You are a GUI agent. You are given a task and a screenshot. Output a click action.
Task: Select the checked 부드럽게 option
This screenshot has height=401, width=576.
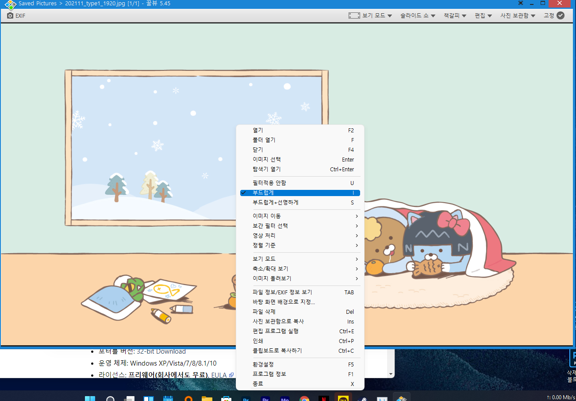click(x=300, y=193)
